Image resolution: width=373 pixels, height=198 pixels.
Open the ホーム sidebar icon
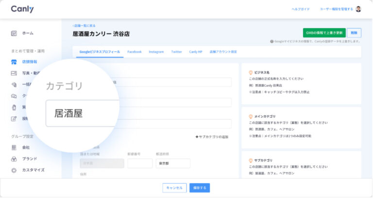coord(14,33)
